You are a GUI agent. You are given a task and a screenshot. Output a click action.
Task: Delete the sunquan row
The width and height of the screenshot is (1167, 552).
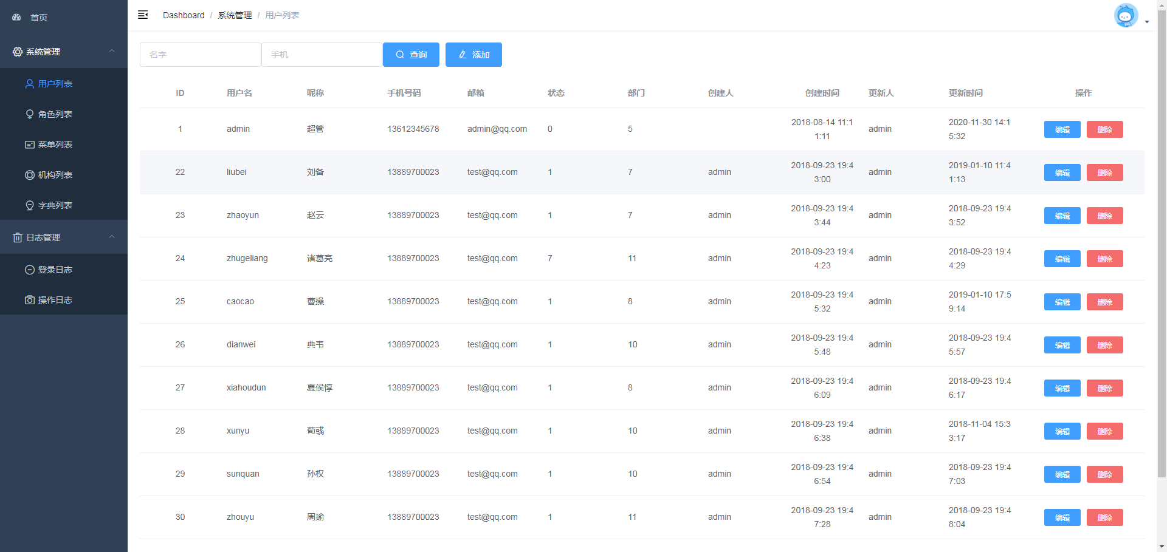pos(1105,474)
